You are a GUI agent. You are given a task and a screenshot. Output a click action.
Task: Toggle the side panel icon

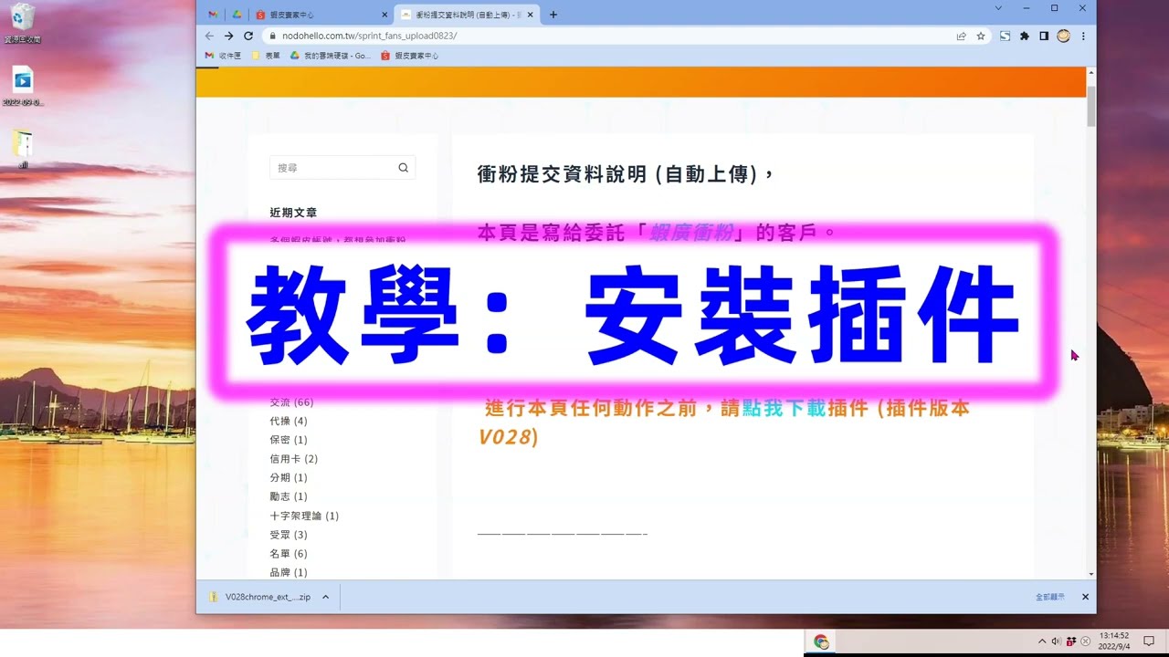[x=1043, y=36]
